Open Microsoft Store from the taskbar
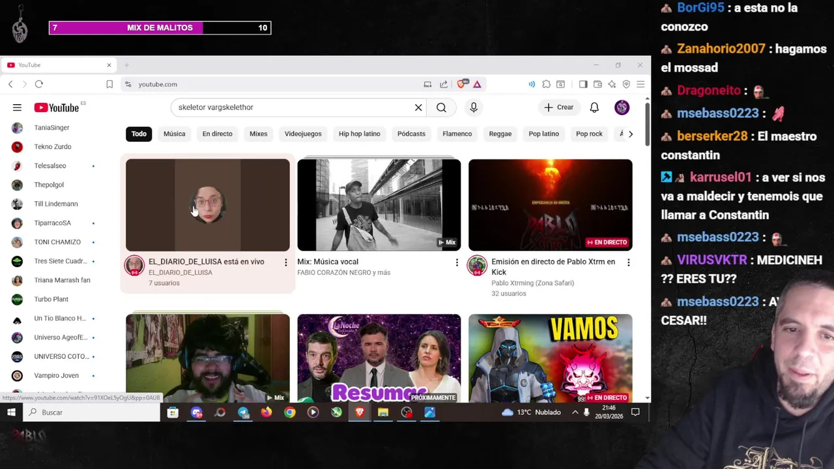Screen dimensions: 834x469 (x=173, y=412)
